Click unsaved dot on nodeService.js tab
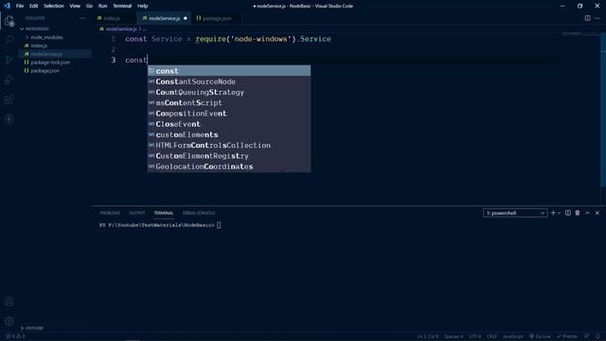 tap(186, 18)
